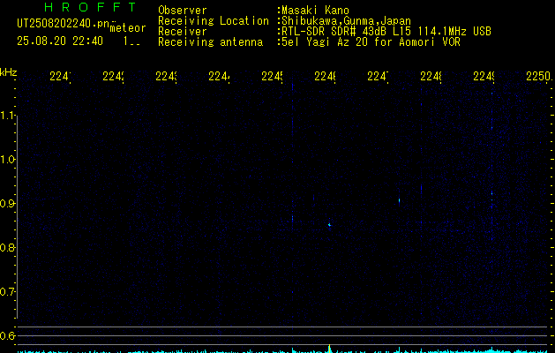
Task: Click the 'Receiving Location' label
Action: tap(214, 21)
